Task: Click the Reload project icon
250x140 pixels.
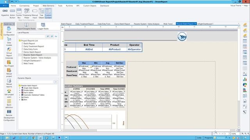Action: 9,73
